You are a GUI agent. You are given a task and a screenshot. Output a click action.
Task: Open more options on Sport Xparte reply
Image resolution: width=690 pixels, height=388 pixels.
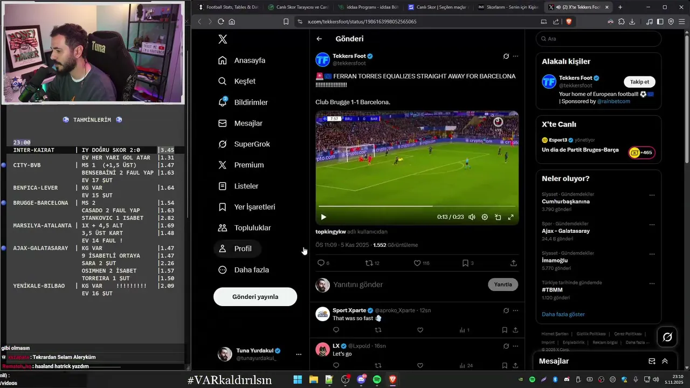point(516,310)
